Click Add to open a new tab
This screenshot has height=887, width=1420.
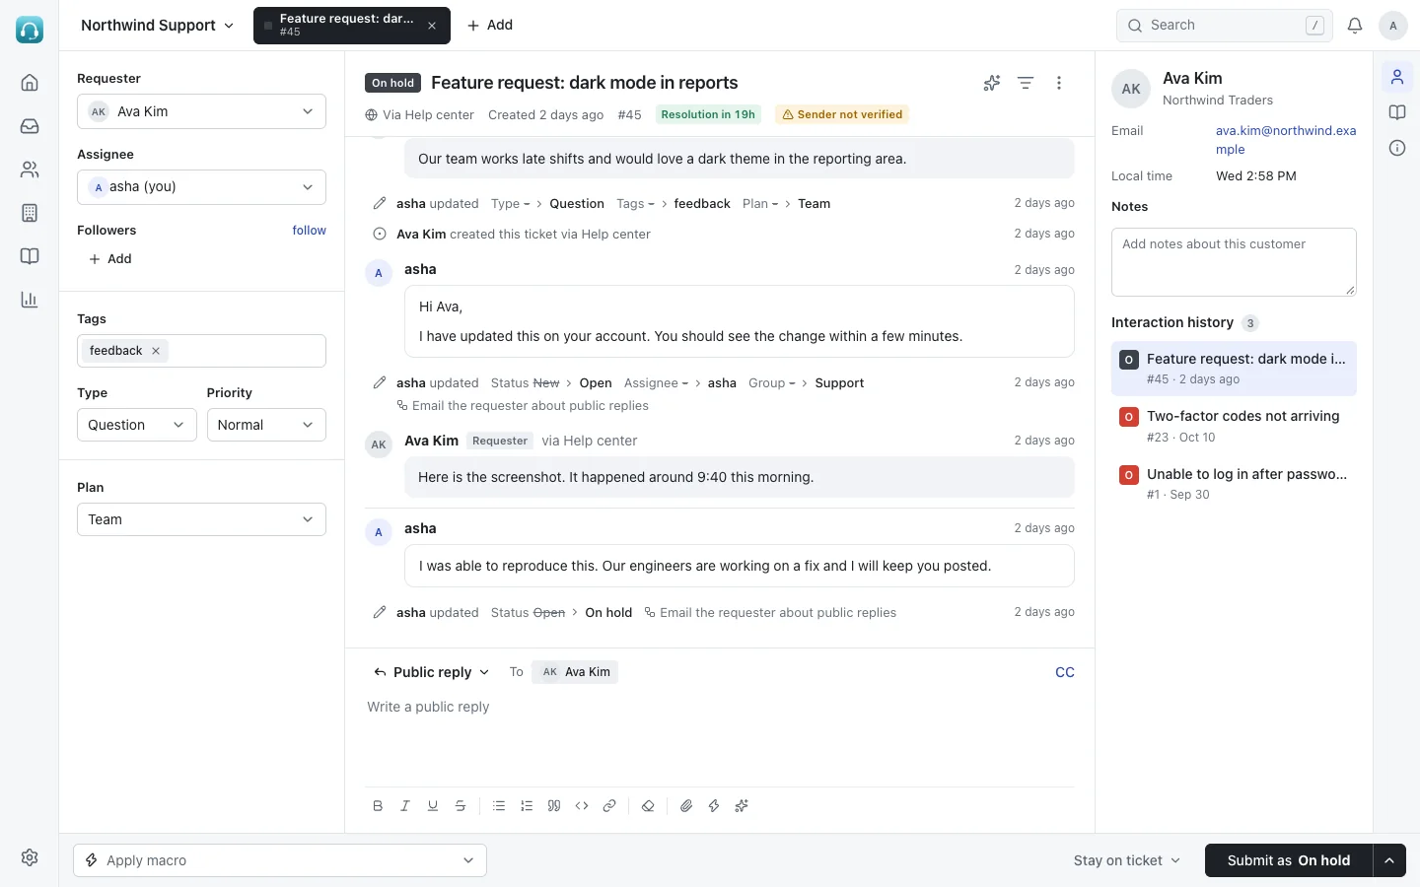pos(490,26)
